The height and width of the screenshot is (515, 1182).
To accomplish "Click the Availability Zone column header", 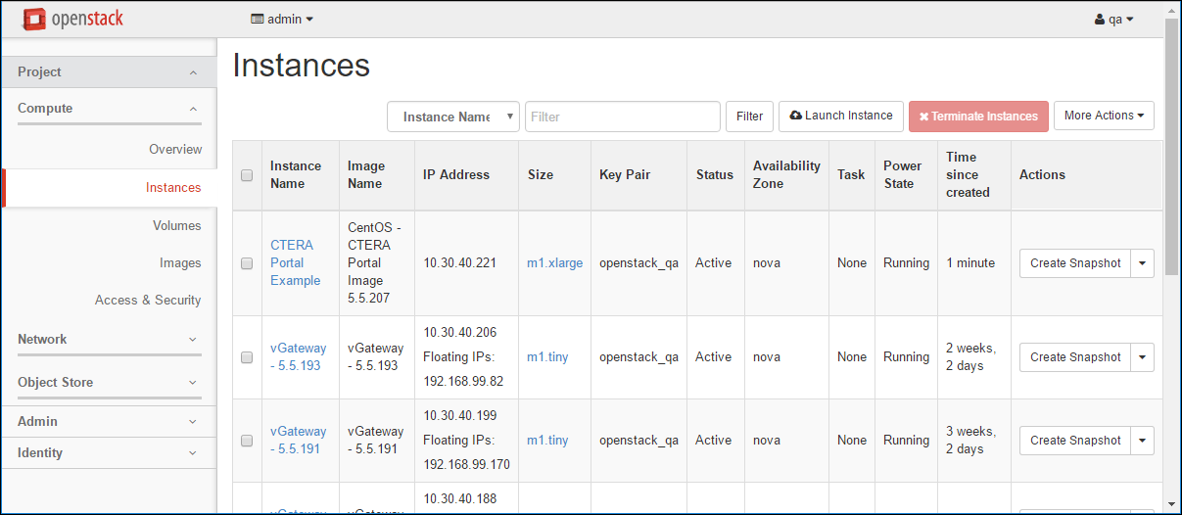I will [786, 175].
